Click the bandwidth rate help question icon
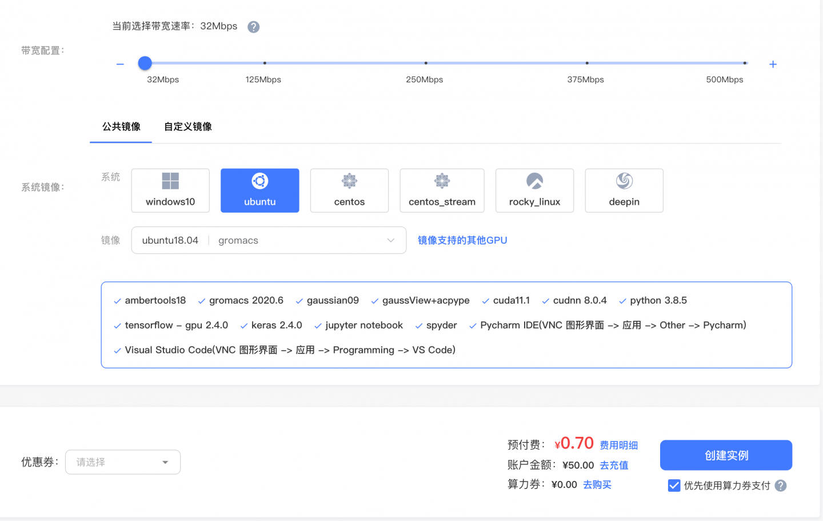This screenshot has width=823, height=521. (253, 27)
